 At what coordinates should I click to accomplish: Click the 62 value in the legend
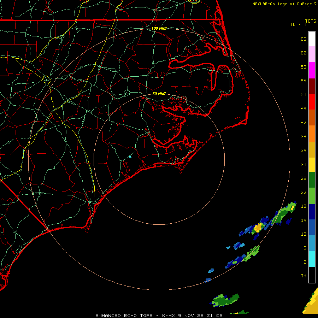(304, 53)
